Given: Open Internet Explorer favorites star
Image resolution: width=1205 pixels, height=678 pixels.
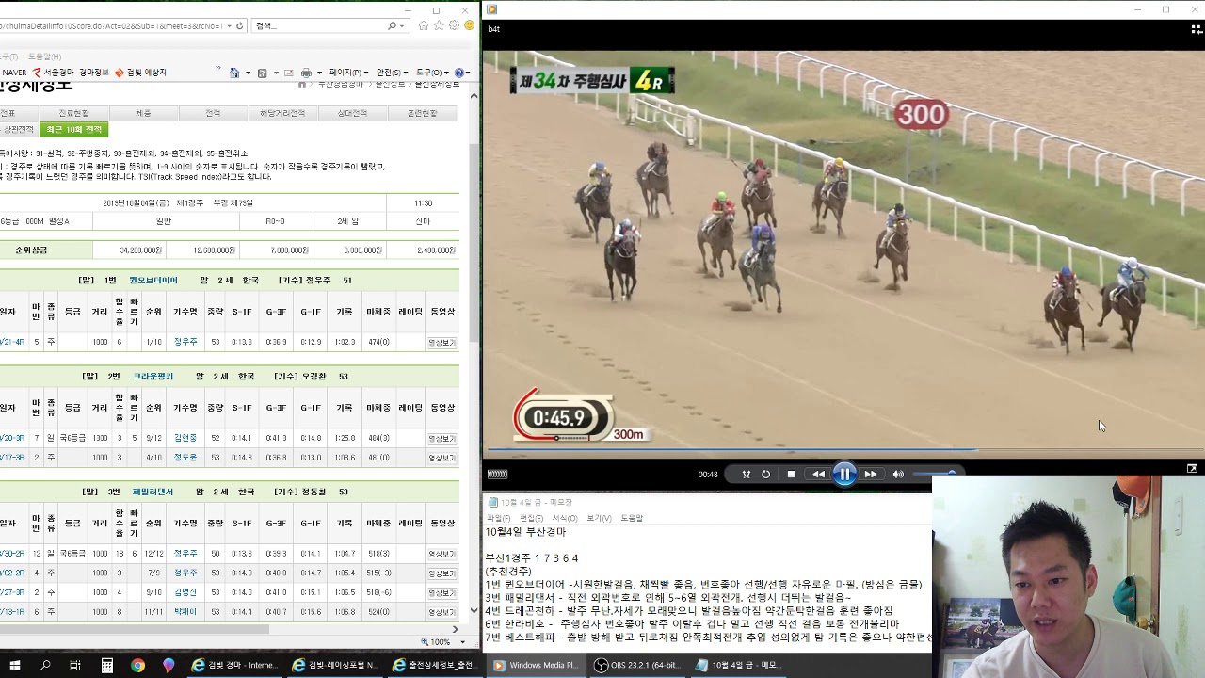Looking at the screenshot, I should coord(439,25).
